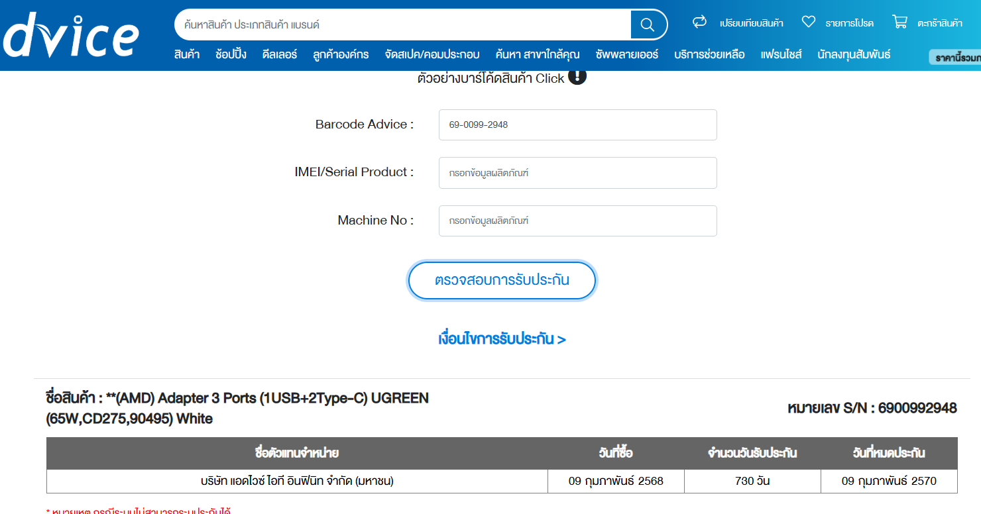The width and height of the screenshot is (981, 514).
Task: Click the shopping cart icon
Action: pos(899,22)
